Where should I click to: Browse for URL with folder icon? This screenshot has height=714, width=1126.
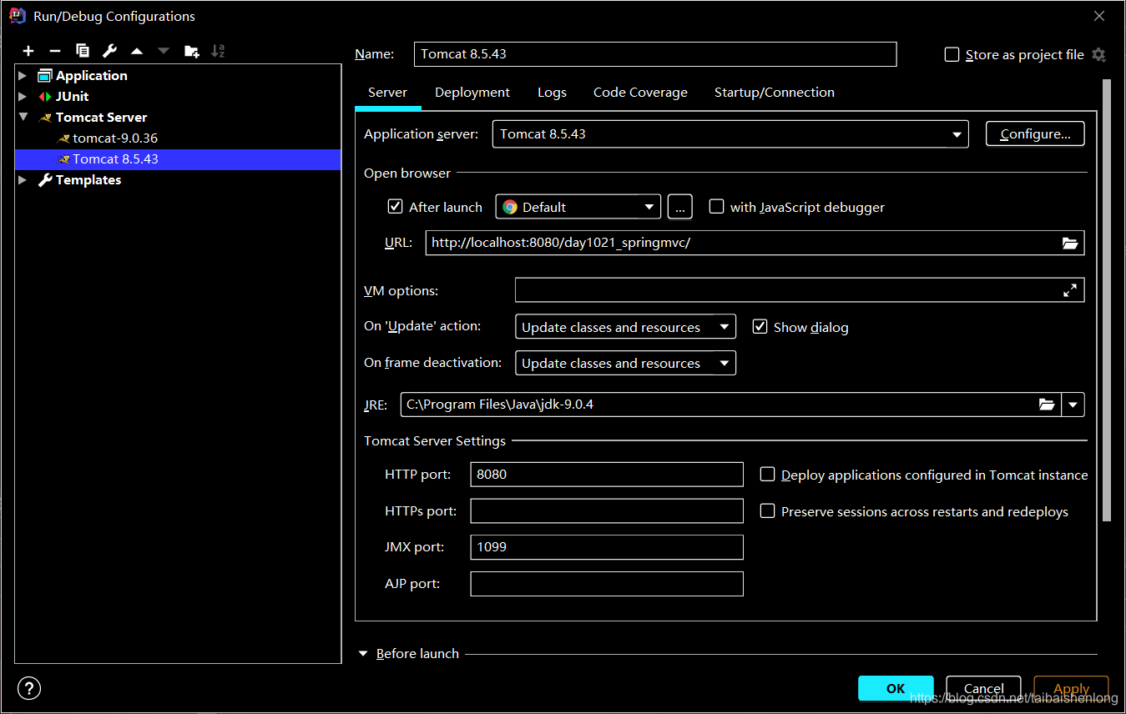click(x=1070, y=244)
